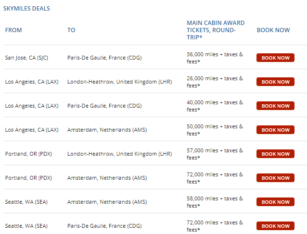The width and height of the screenshot is (307, 234).
Task: Click 50,000 miles price for Amsterdam
Action: [215, 130]
